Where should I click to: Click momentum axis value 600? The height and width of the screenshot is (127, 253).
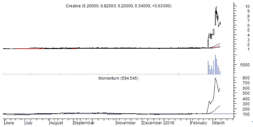246,88
